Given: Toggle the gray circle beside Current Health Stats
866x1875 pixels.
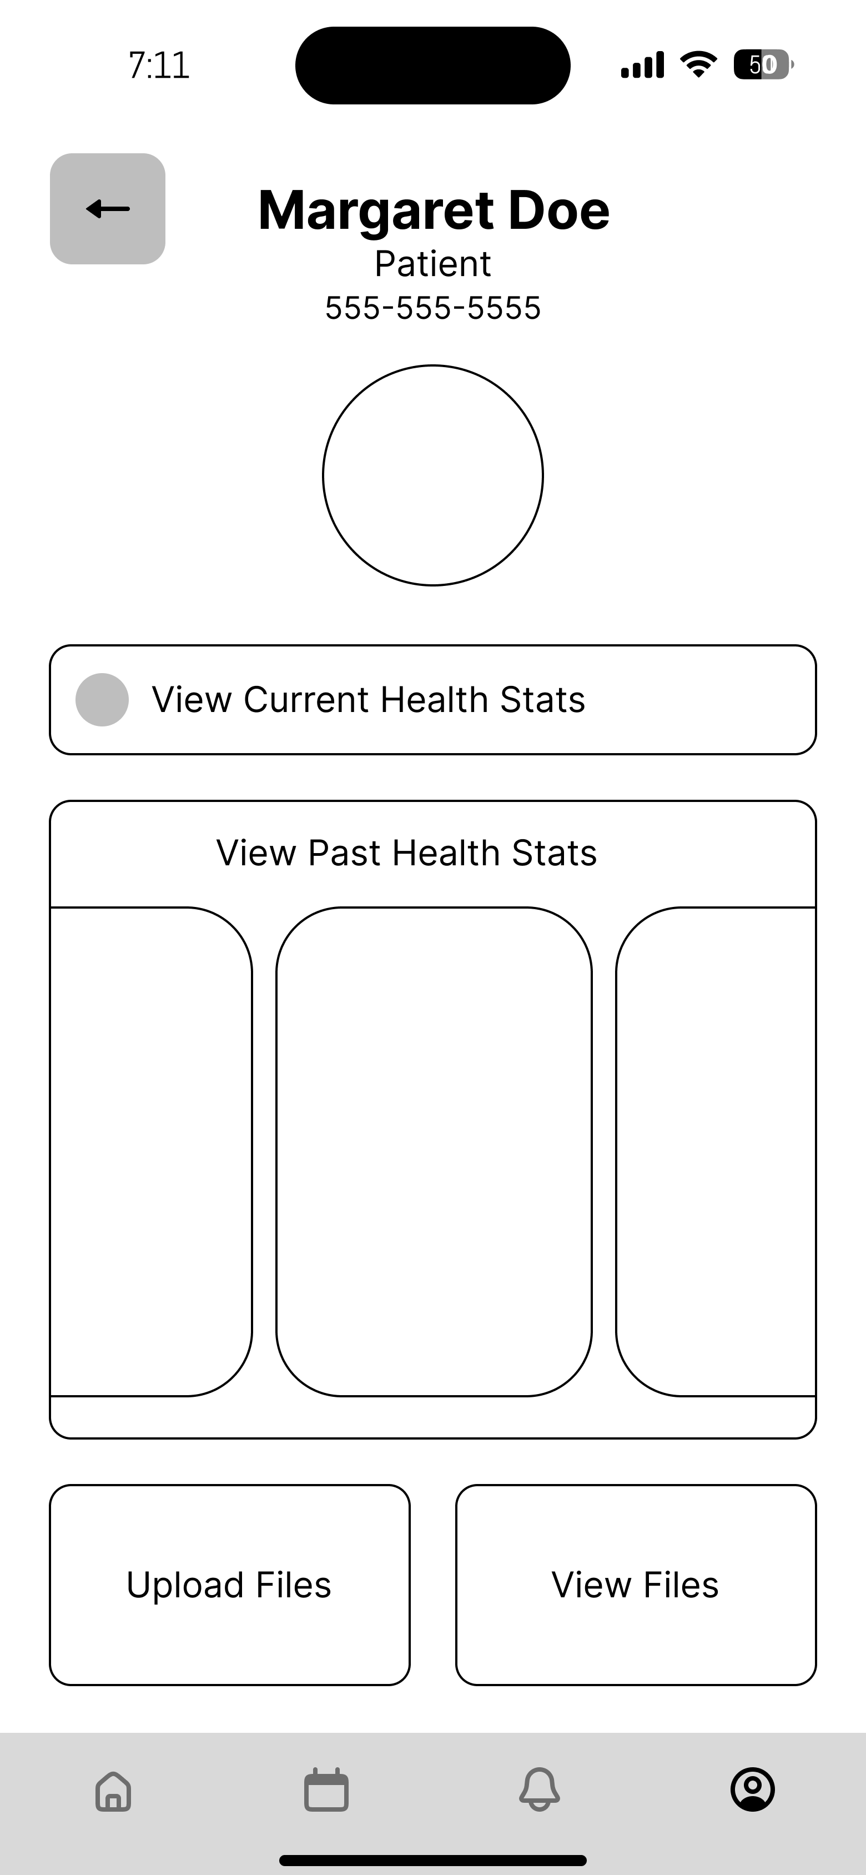Looking at the screenshot, I should [103, 699].
